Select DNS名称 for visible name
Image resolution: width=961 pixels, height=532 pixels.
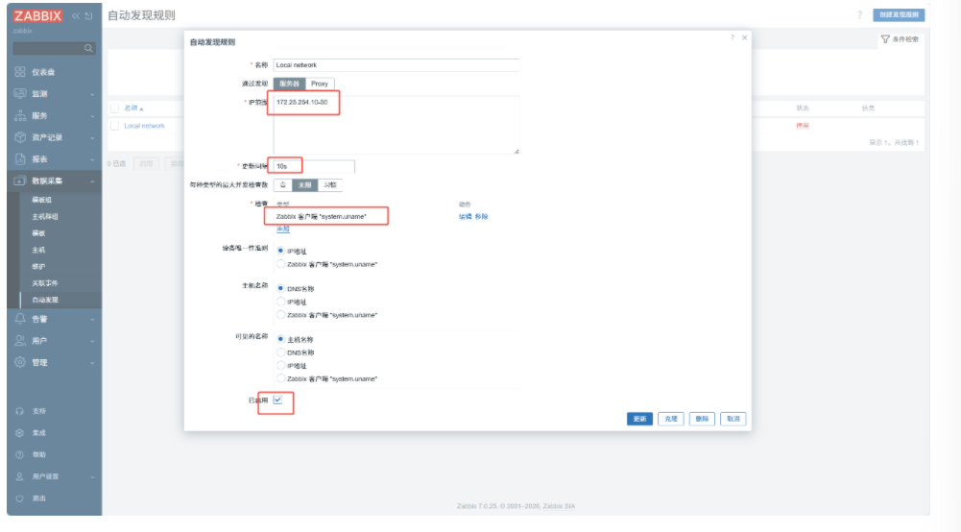(280, 352)
